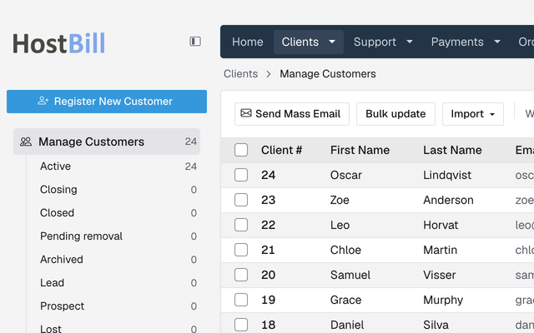Sort by the First Name column header

pyautogui.click(x=360, y=150)
